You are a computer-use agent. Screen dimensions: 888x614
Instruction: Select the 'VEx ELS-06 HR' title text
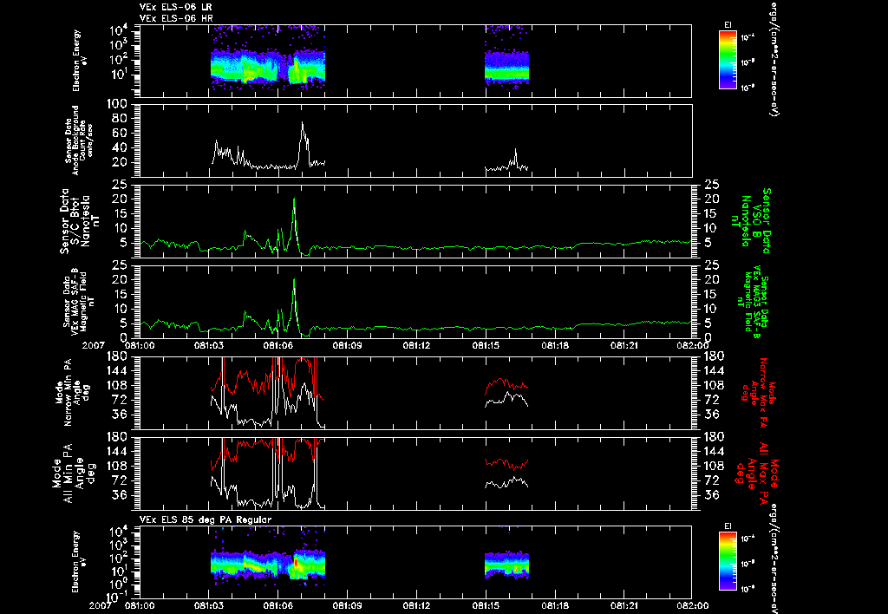click(175, 18)
